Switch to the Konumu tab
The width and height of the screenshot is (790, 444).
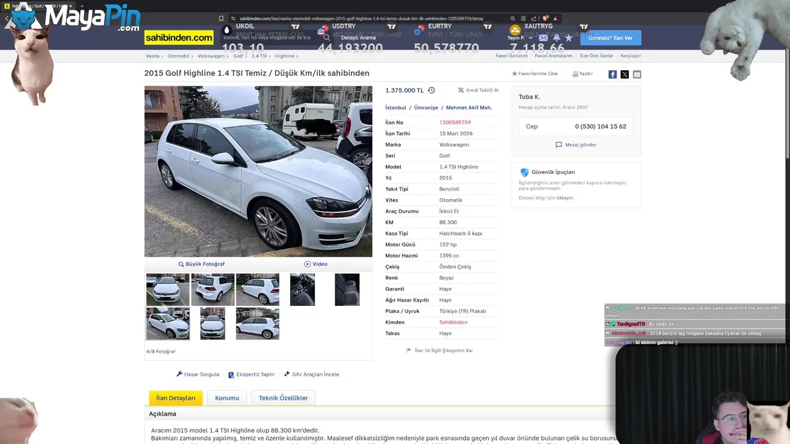227,398
